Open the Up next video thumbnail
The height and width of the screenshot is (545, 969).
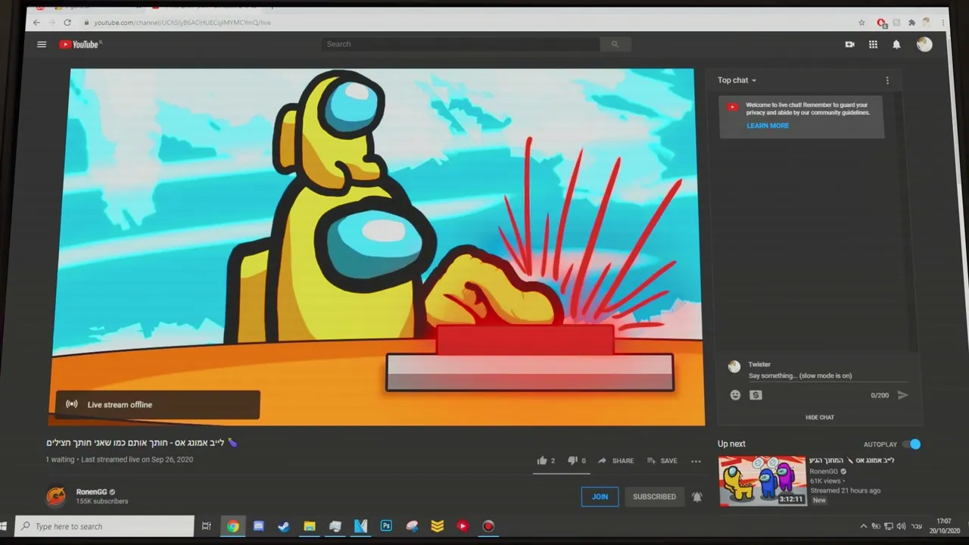point(762,481)
